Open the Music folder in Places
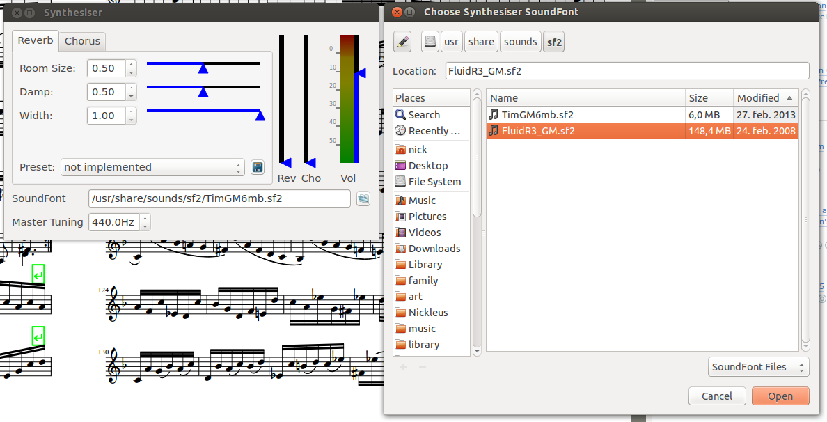 pyautogui.click(x=420, y=200)
